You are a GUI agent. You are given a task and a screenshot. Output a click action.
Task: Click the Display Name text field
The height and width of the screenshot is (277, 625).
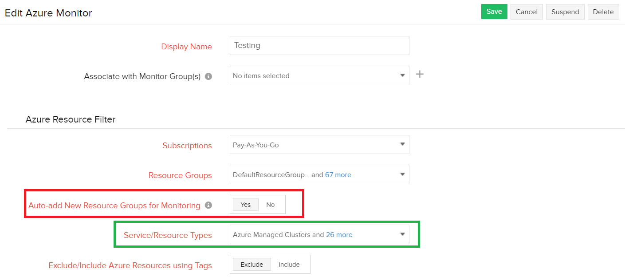pyautogui.click(x=319, y=45)
